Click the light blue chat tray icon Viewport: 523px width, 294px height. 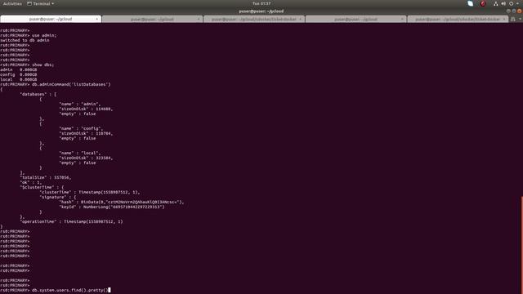click(x=471, y=3)
